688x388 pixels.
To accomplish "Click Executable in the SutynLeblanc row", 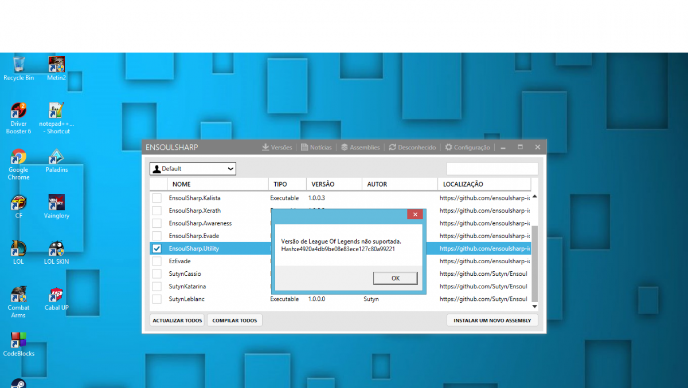I will click(284, 299).
